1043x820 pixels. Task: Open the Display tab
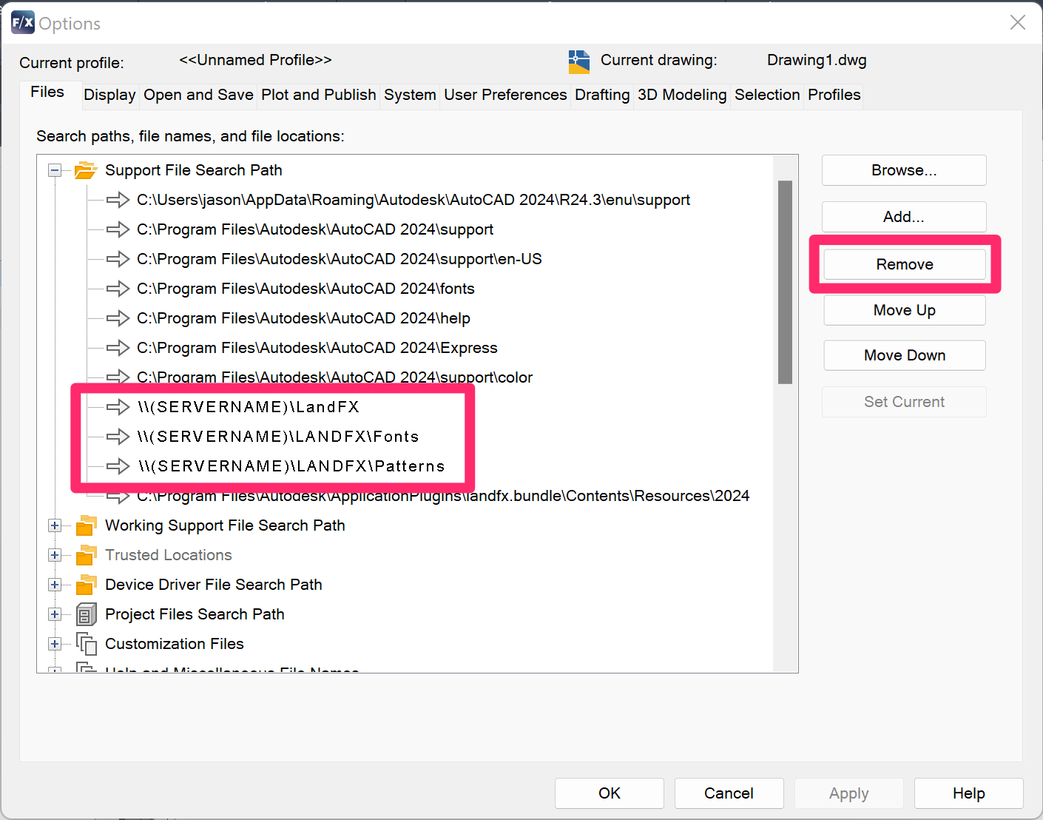pyautogui.click(x=109, y=95)
